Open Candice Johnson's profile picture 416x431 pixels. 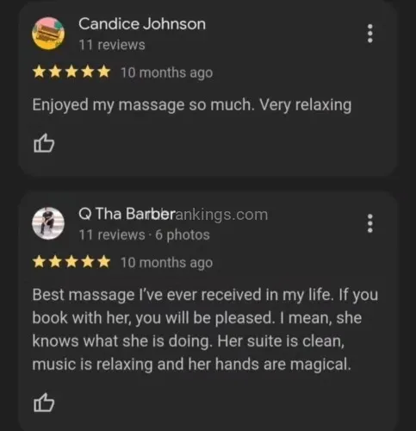click(48, 34)
